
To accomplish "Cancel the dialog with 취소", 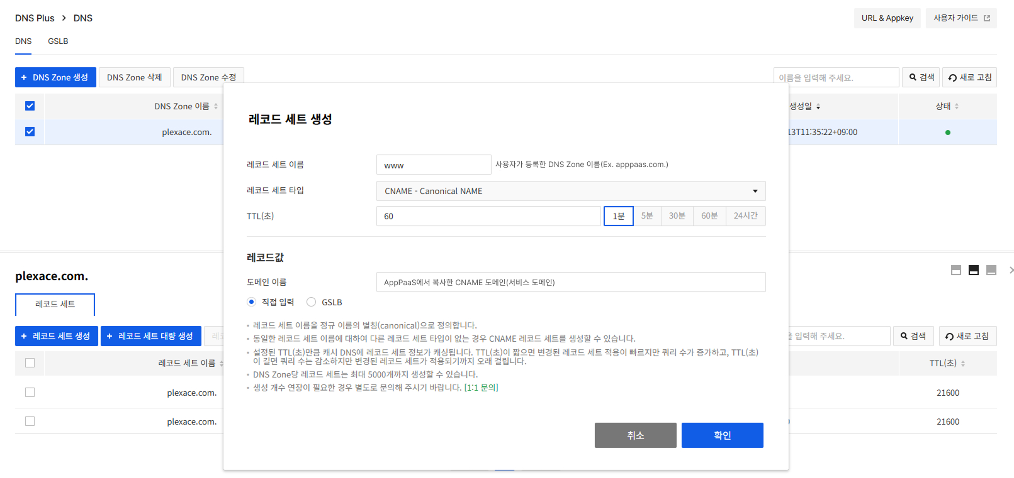I will [x=635, y=435].
